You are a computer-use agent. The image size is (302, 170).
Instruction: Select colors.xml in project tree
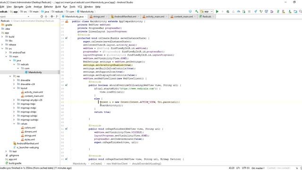click(x=28, y=127)
